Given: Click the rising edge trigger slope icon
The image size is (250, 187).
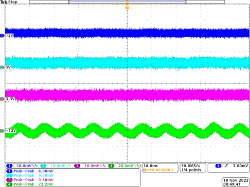Looking at the screenshot, I should (226, 166).
